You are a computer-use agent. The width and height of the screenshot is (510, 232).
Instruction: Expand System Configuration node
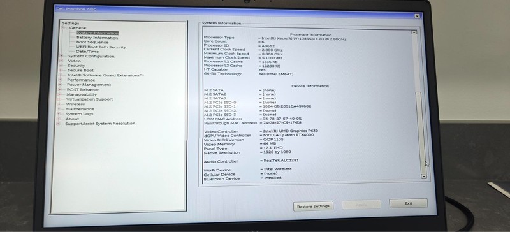(61, 56)
